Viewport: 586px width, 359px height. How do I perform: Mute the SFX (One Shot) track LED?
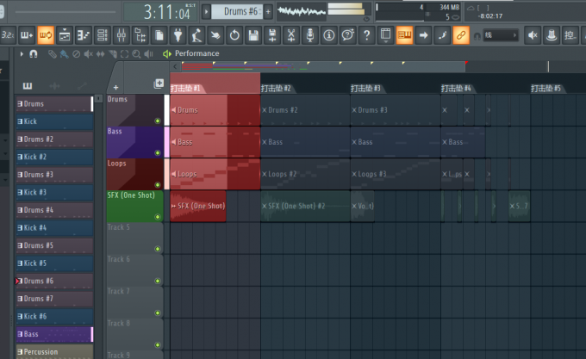(x=158, y=217)
